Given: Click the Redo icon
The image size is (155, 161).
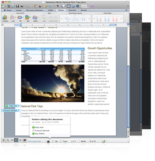Looking at the screenshot, I should pyautogui.click(x=51, y=6).
